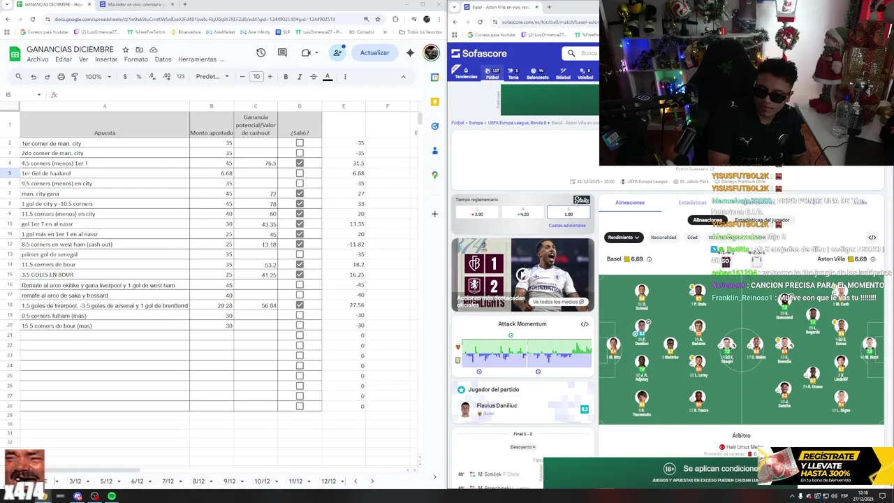Open Spotify from the Windows taskbar

click(112, 496)
